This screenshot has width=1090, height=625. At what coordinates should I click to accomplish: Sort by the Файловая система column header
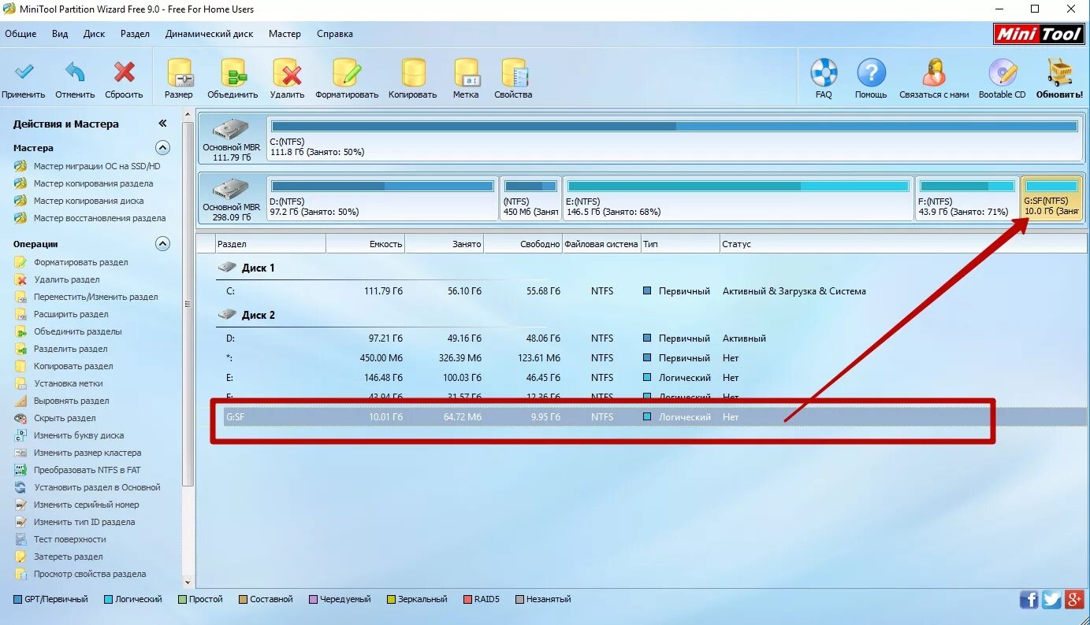tap(601, 244)
